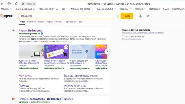
Task: Show next carousel images with the arrow
Action: coord(107,52)
